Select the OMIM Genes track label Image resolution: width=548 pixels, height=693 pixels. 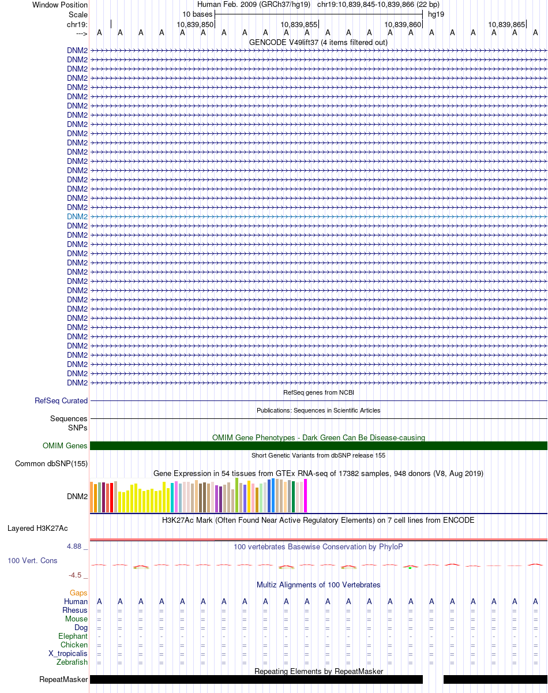(x=65, y=445)
